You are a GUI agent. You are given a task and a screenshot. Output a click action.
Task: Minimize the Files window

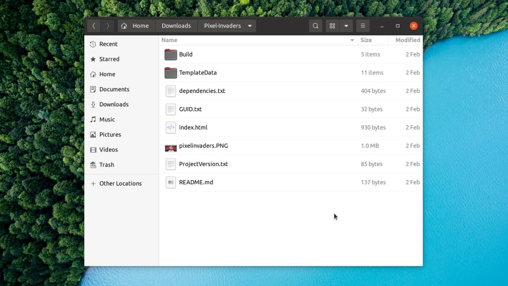point(382,26)
